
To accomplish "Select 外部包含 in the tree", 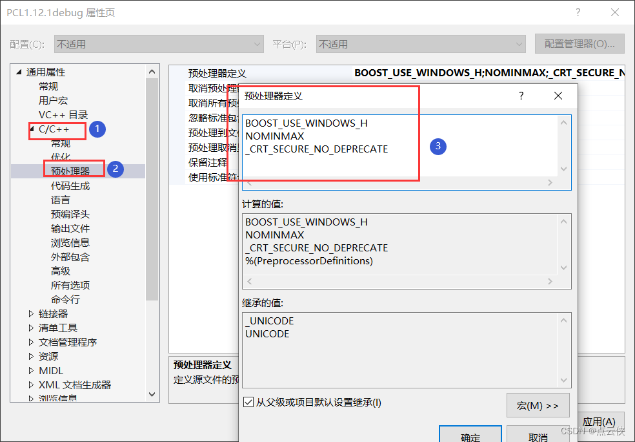I will pyautogui.click(x=70, y=257).
